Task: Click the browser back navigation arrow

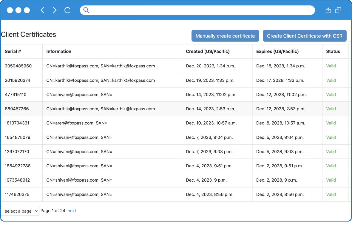Action: 42,10
